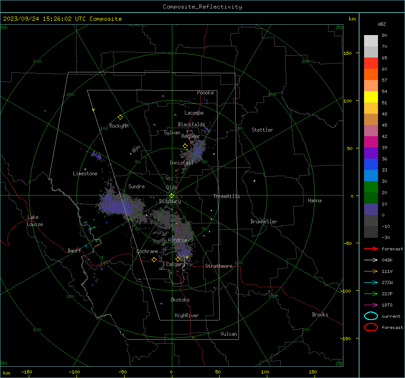Click the Banff label

click(x=74, y=251)
